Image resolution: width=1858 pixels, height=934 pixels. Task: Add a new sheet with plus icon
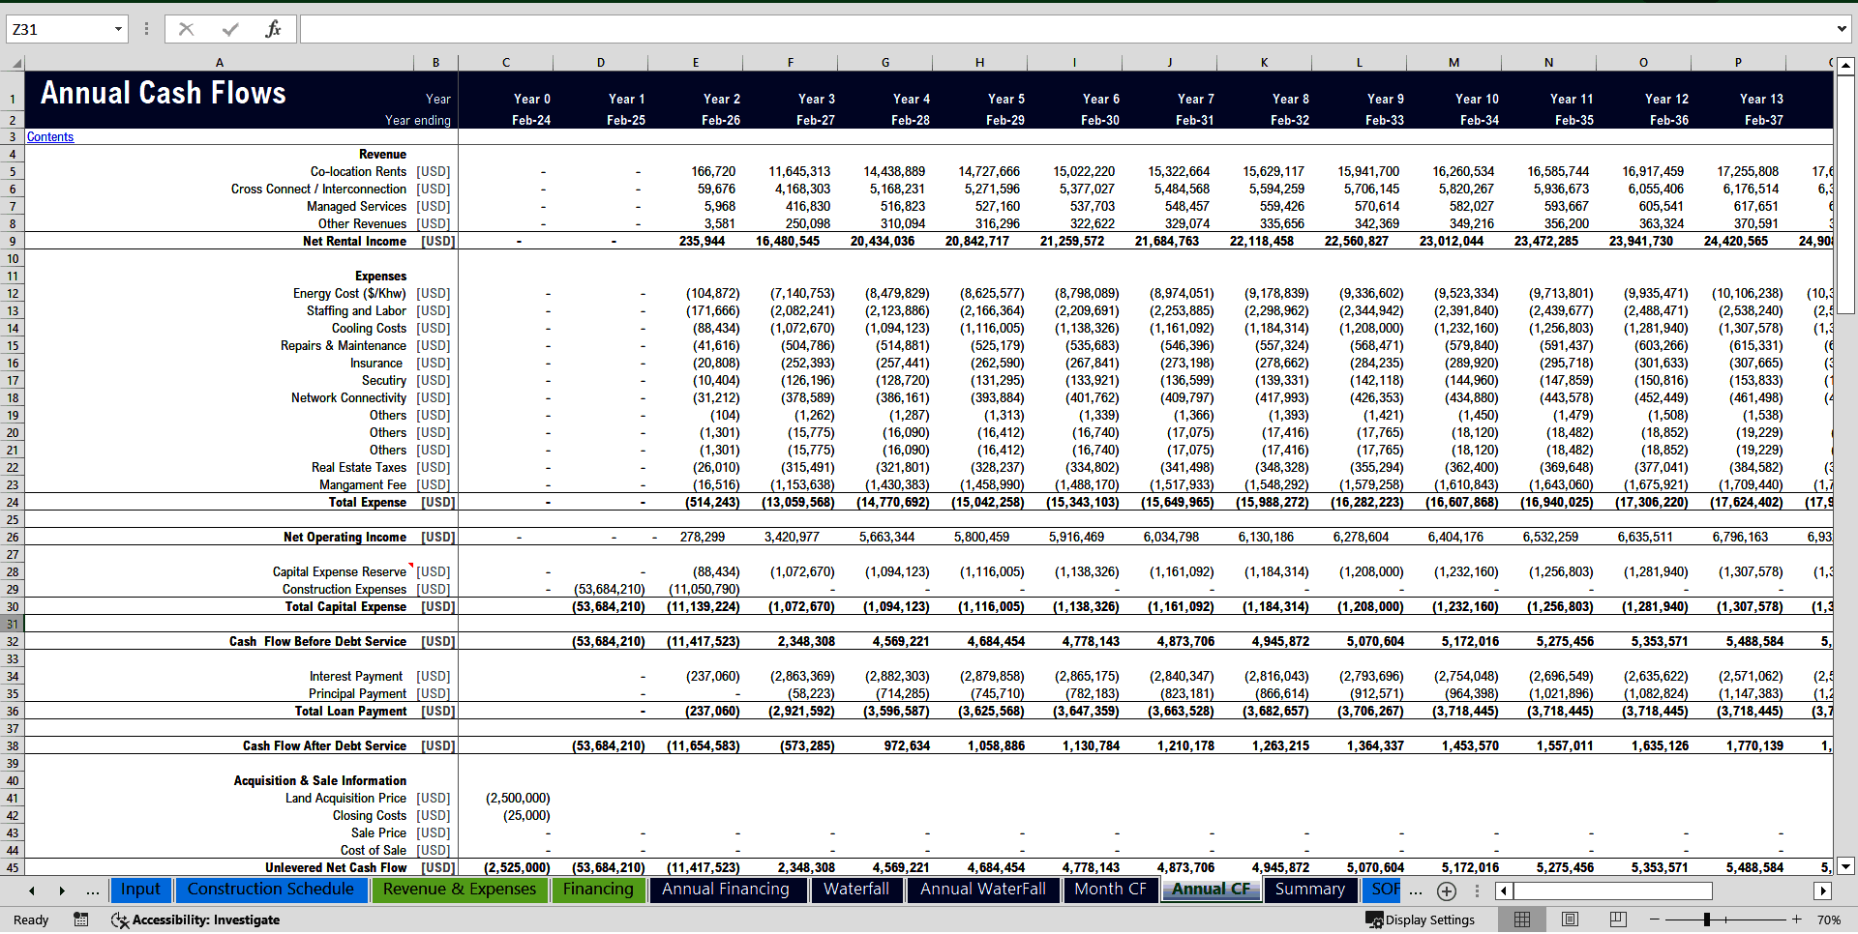pyautogui.click(x=1447, y=890)
